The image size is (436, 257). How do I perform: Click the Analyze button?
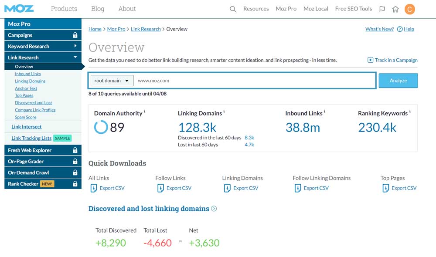click(398, 81)
